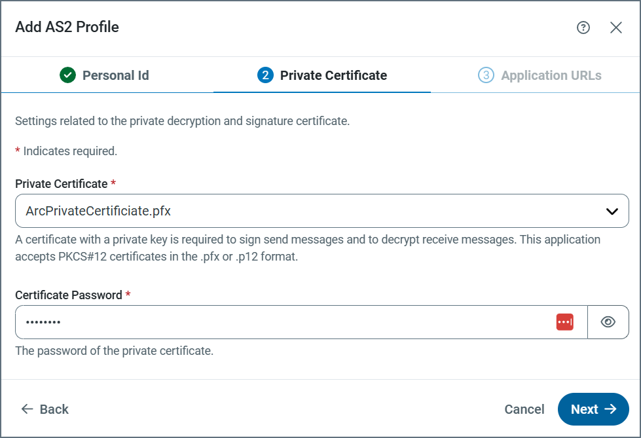Click the left arrow beside Back
The height and width of the screenshot is (438, 641).
click(27, 409)
